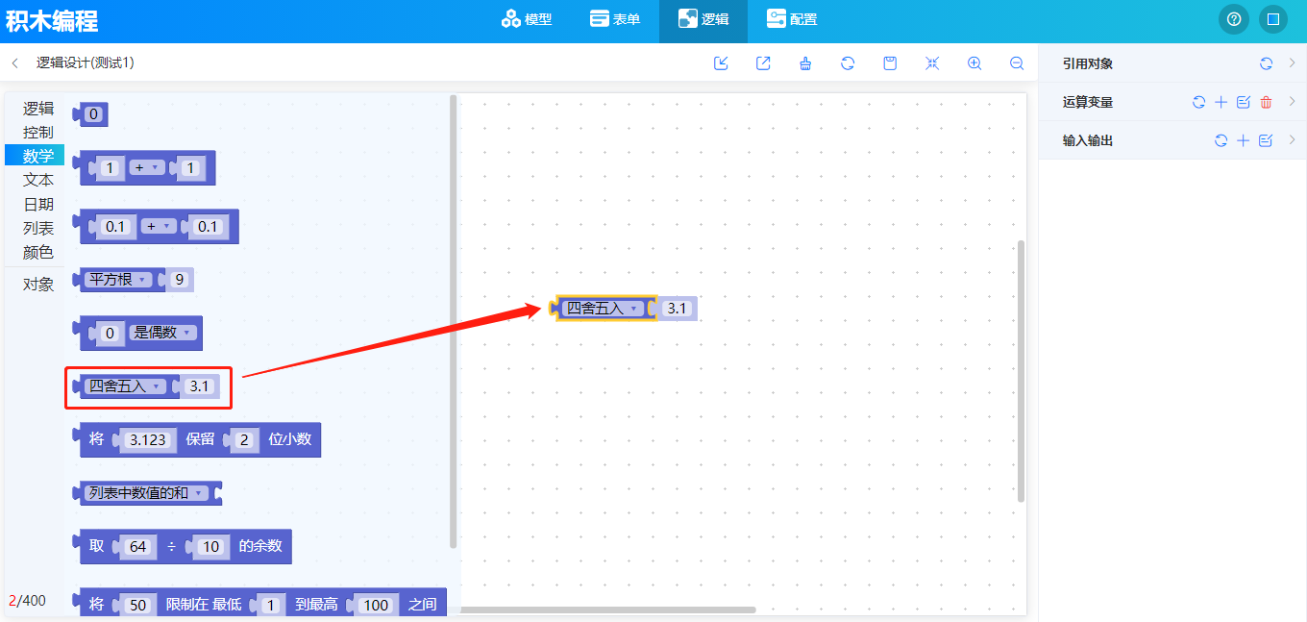Click the 保留 label in the decimal block
This screenshot has width=1307, height=622.
200,439
